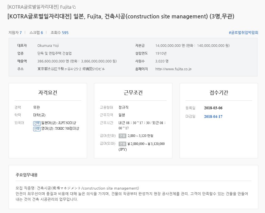Click the 모집 직종명 건축시공 line
The width and height of the screenshot is (265, 213).
point(77,188)
